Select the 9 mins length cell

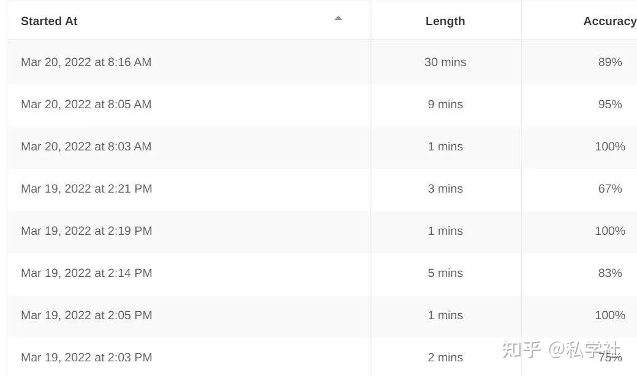coord(445,104)
